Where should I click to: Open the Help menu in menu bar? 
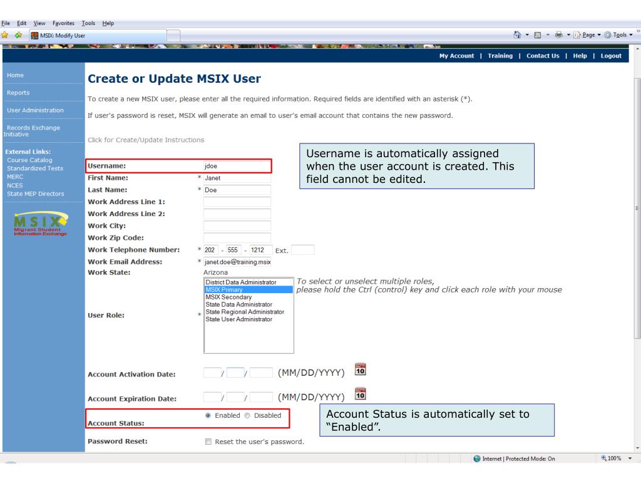click(x=108, y=23)
